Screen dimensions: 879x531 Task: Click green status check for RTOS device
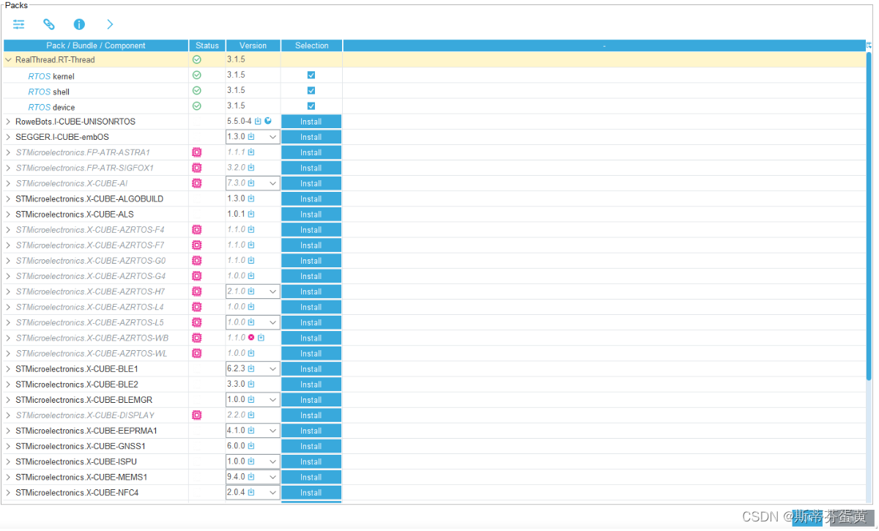196,105
